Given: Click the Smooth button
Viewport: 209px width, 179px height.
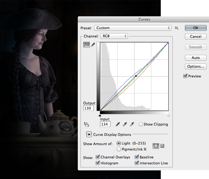Looking at the screenshot, I should tap(196, 47).
